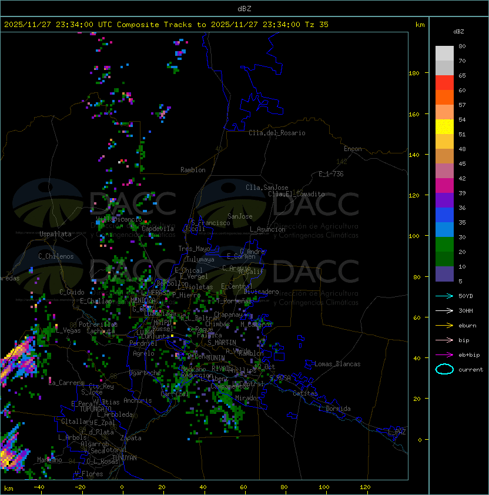Select gold swatch between 51 and 48
Screen dimensions: 489x495
tap(444, 142)
